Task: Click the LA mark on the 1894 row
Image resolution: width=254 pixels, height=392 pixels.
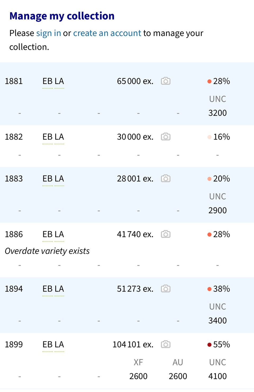Action: click(x=59, y=289)
